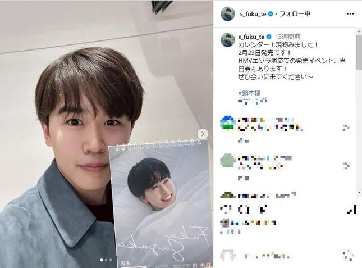Select the first carousel indicator dot

102,260
